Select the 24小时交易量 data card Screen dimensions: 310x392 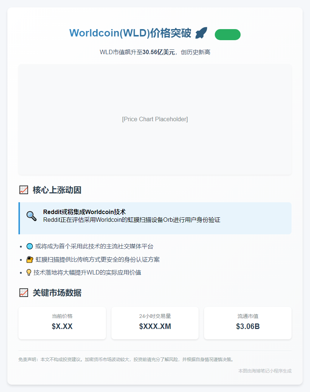pyautogui.click(x=155, y=323)
